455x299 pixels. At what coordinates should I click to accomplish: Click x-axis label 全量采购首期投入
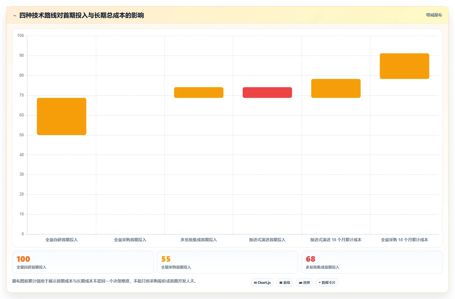[130, 240]
